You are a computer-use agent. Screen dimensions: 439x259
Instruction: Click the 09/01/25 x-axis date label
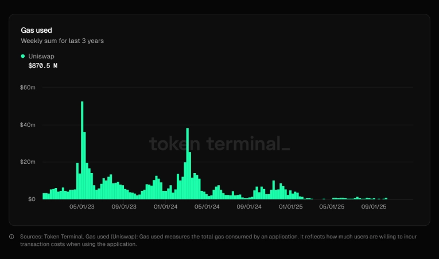(374, 207)
